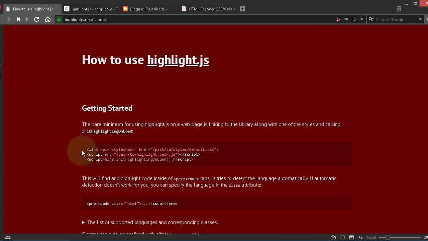This screenshot has height=241, width=428.
Task: Click the hljs.initHighlightingOnLoad() code line
Action: click(140, 159)
